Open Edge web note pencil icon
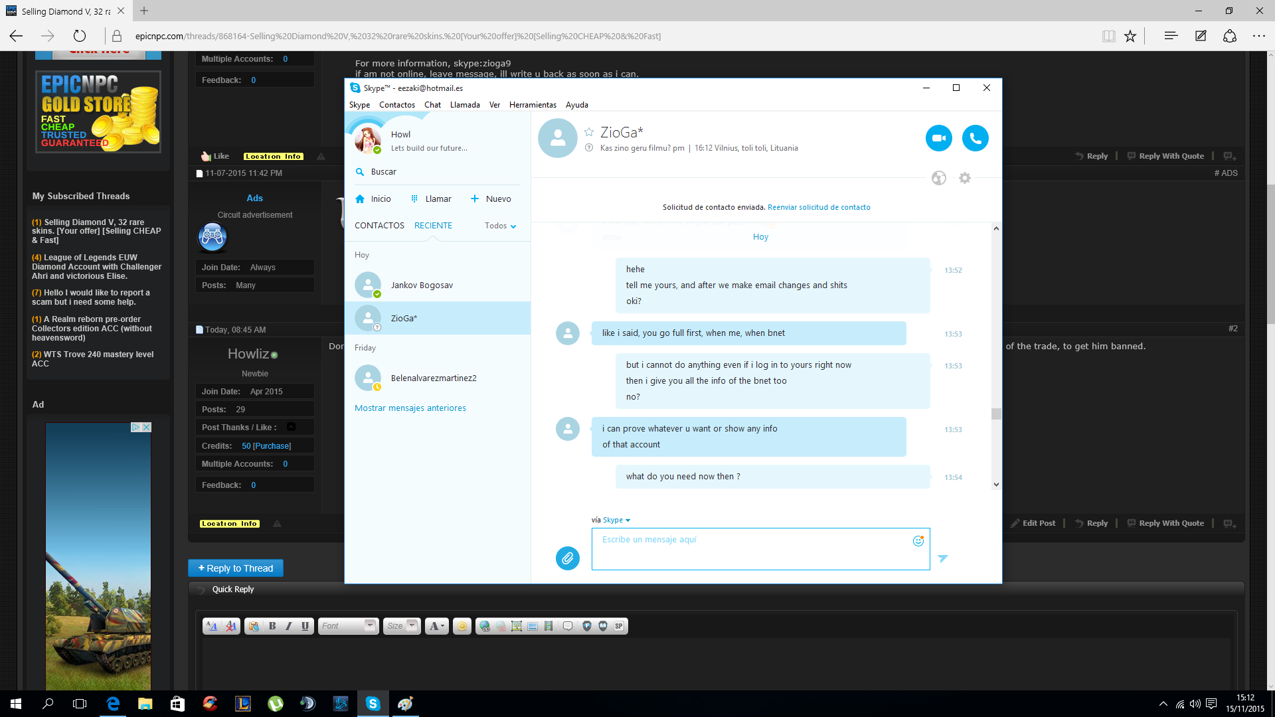1275x717 pixels. [x=1201, y=37]
